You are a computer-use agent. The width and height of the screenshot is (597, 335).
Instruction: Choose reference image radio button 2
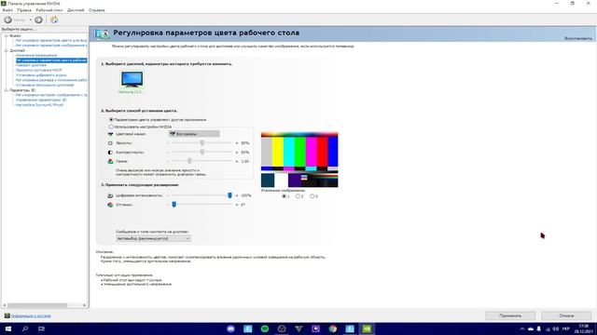298,196
